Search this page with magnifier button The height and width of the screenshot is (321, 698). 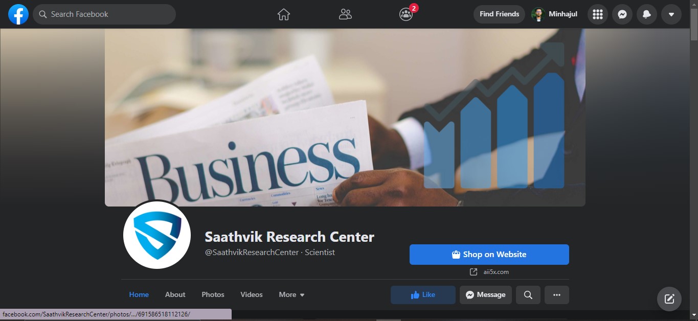pos(528,295)
